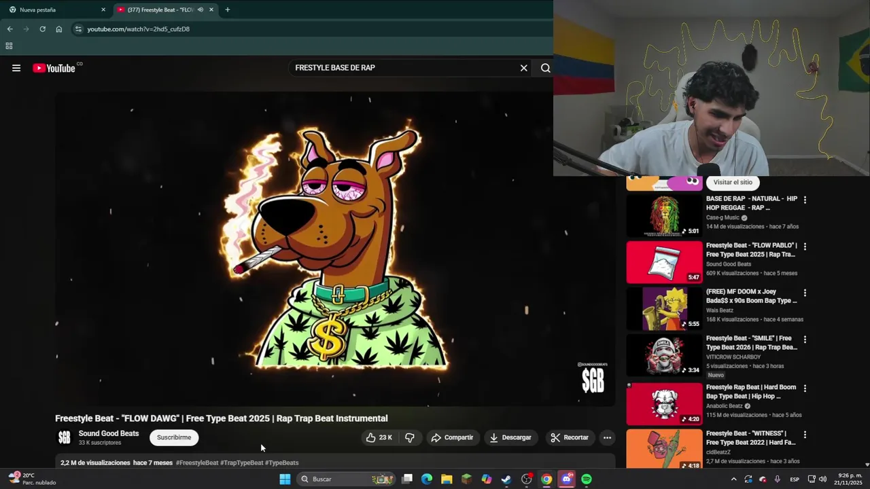Click the browser back arrow
The width and height of the screenshot is (870, 489).
[10, 29]
